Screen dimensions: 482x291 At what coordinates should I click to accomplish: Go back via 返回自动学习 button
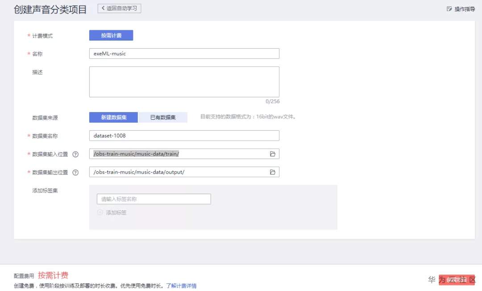click(x=119, y=8)
